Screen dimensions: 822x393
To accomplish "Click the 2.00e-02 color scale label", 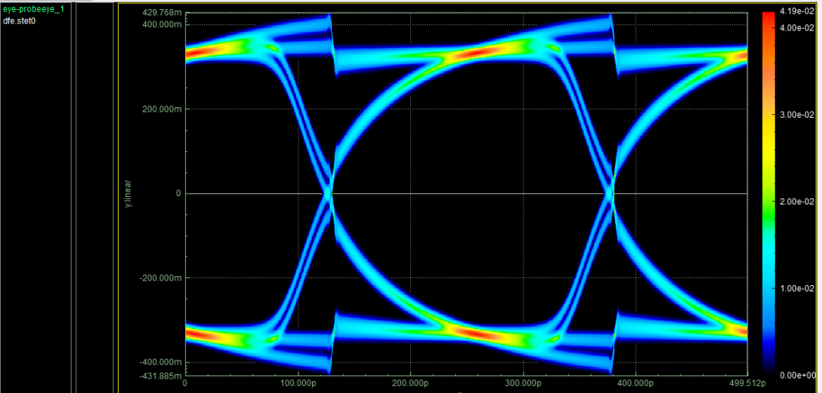I will point(795,201).
